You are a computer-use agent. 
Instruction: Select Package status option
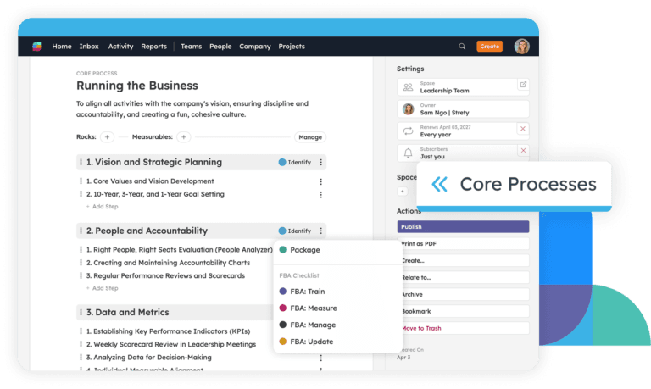click(x=303, y=250)
